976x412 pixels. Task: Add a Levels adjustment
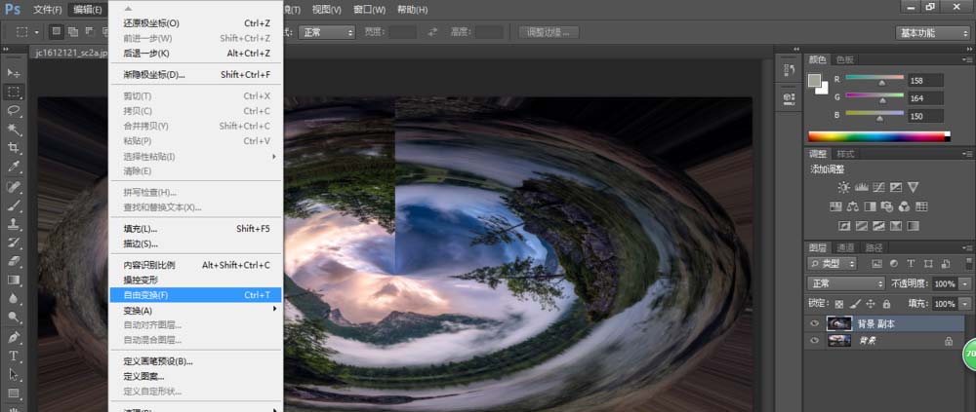(862, 187)
